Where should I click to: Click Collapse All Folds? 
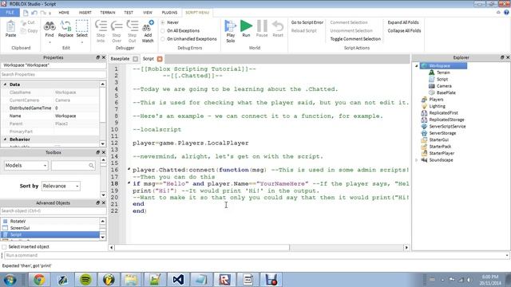404,30
